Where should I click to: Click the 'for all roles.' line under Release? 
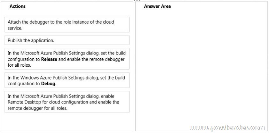20,65
